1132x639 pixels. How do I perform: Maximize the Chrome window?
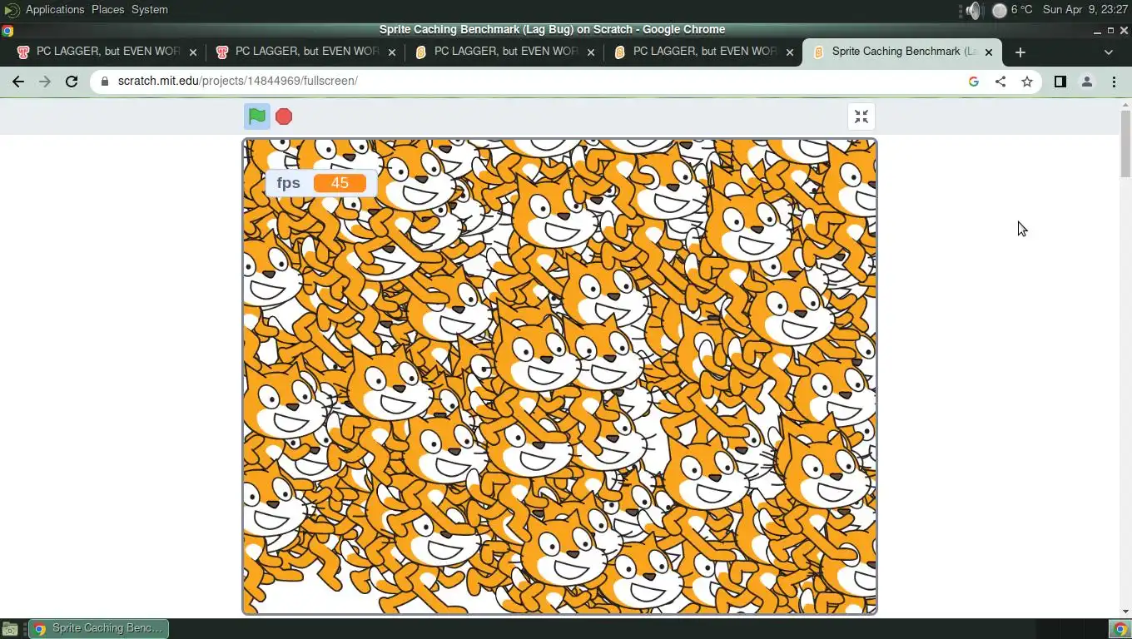pyautogui.click(x=1110, y=30)
